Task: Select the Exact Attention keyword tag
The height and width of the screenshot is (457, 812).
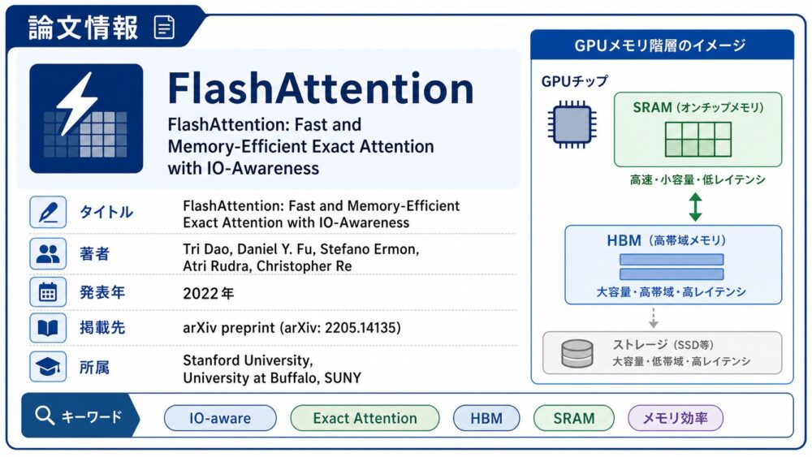Action: 365,418
